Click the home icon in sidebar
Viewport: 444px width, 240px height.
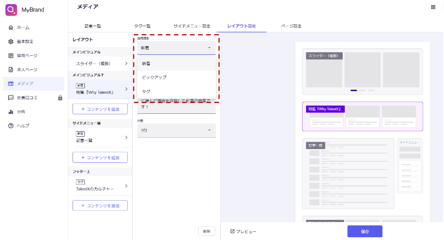click(11, 27)
